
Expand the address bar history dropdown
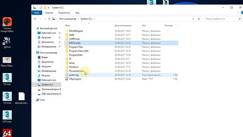(193, 19)
